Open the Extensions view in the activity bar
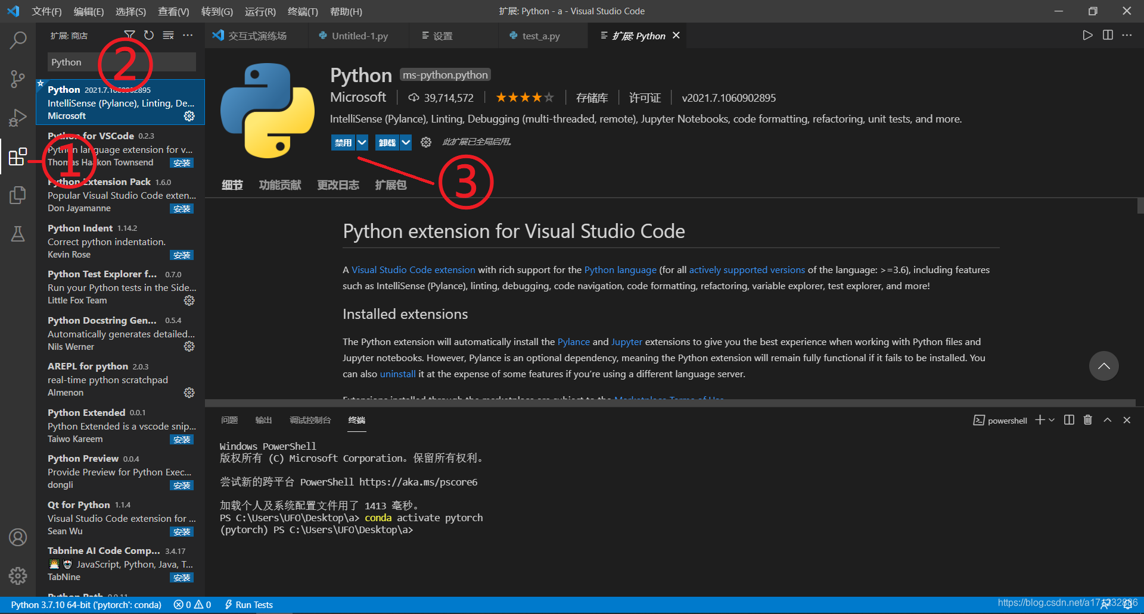Viewport: 1144px width, 614px height. (18, 157)
